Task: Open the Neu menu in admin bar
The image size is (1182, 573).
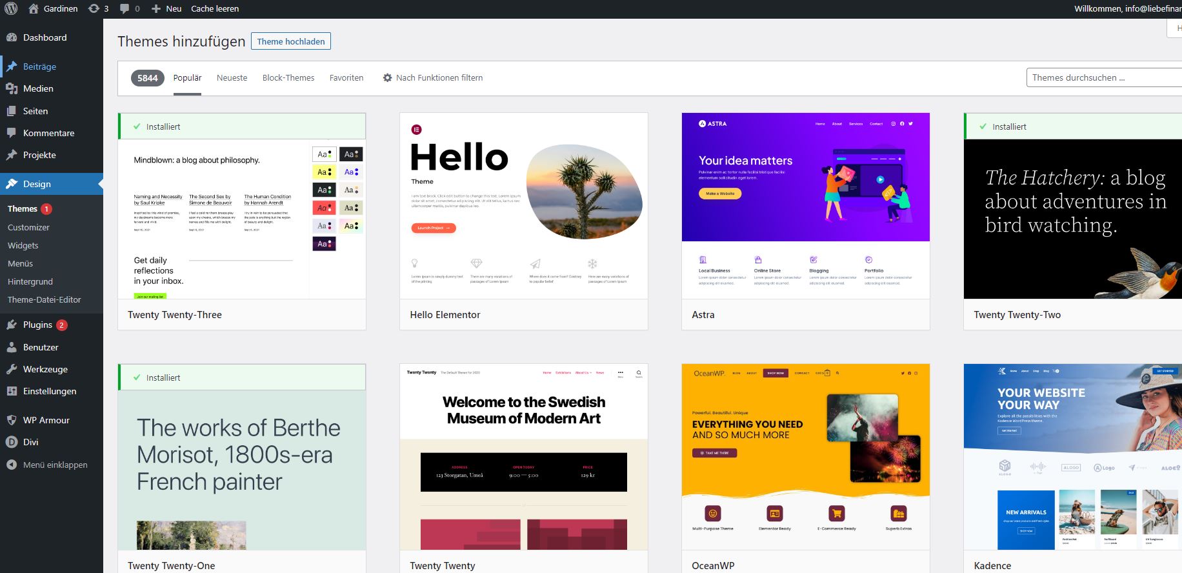Action: (x=166, y=8)
